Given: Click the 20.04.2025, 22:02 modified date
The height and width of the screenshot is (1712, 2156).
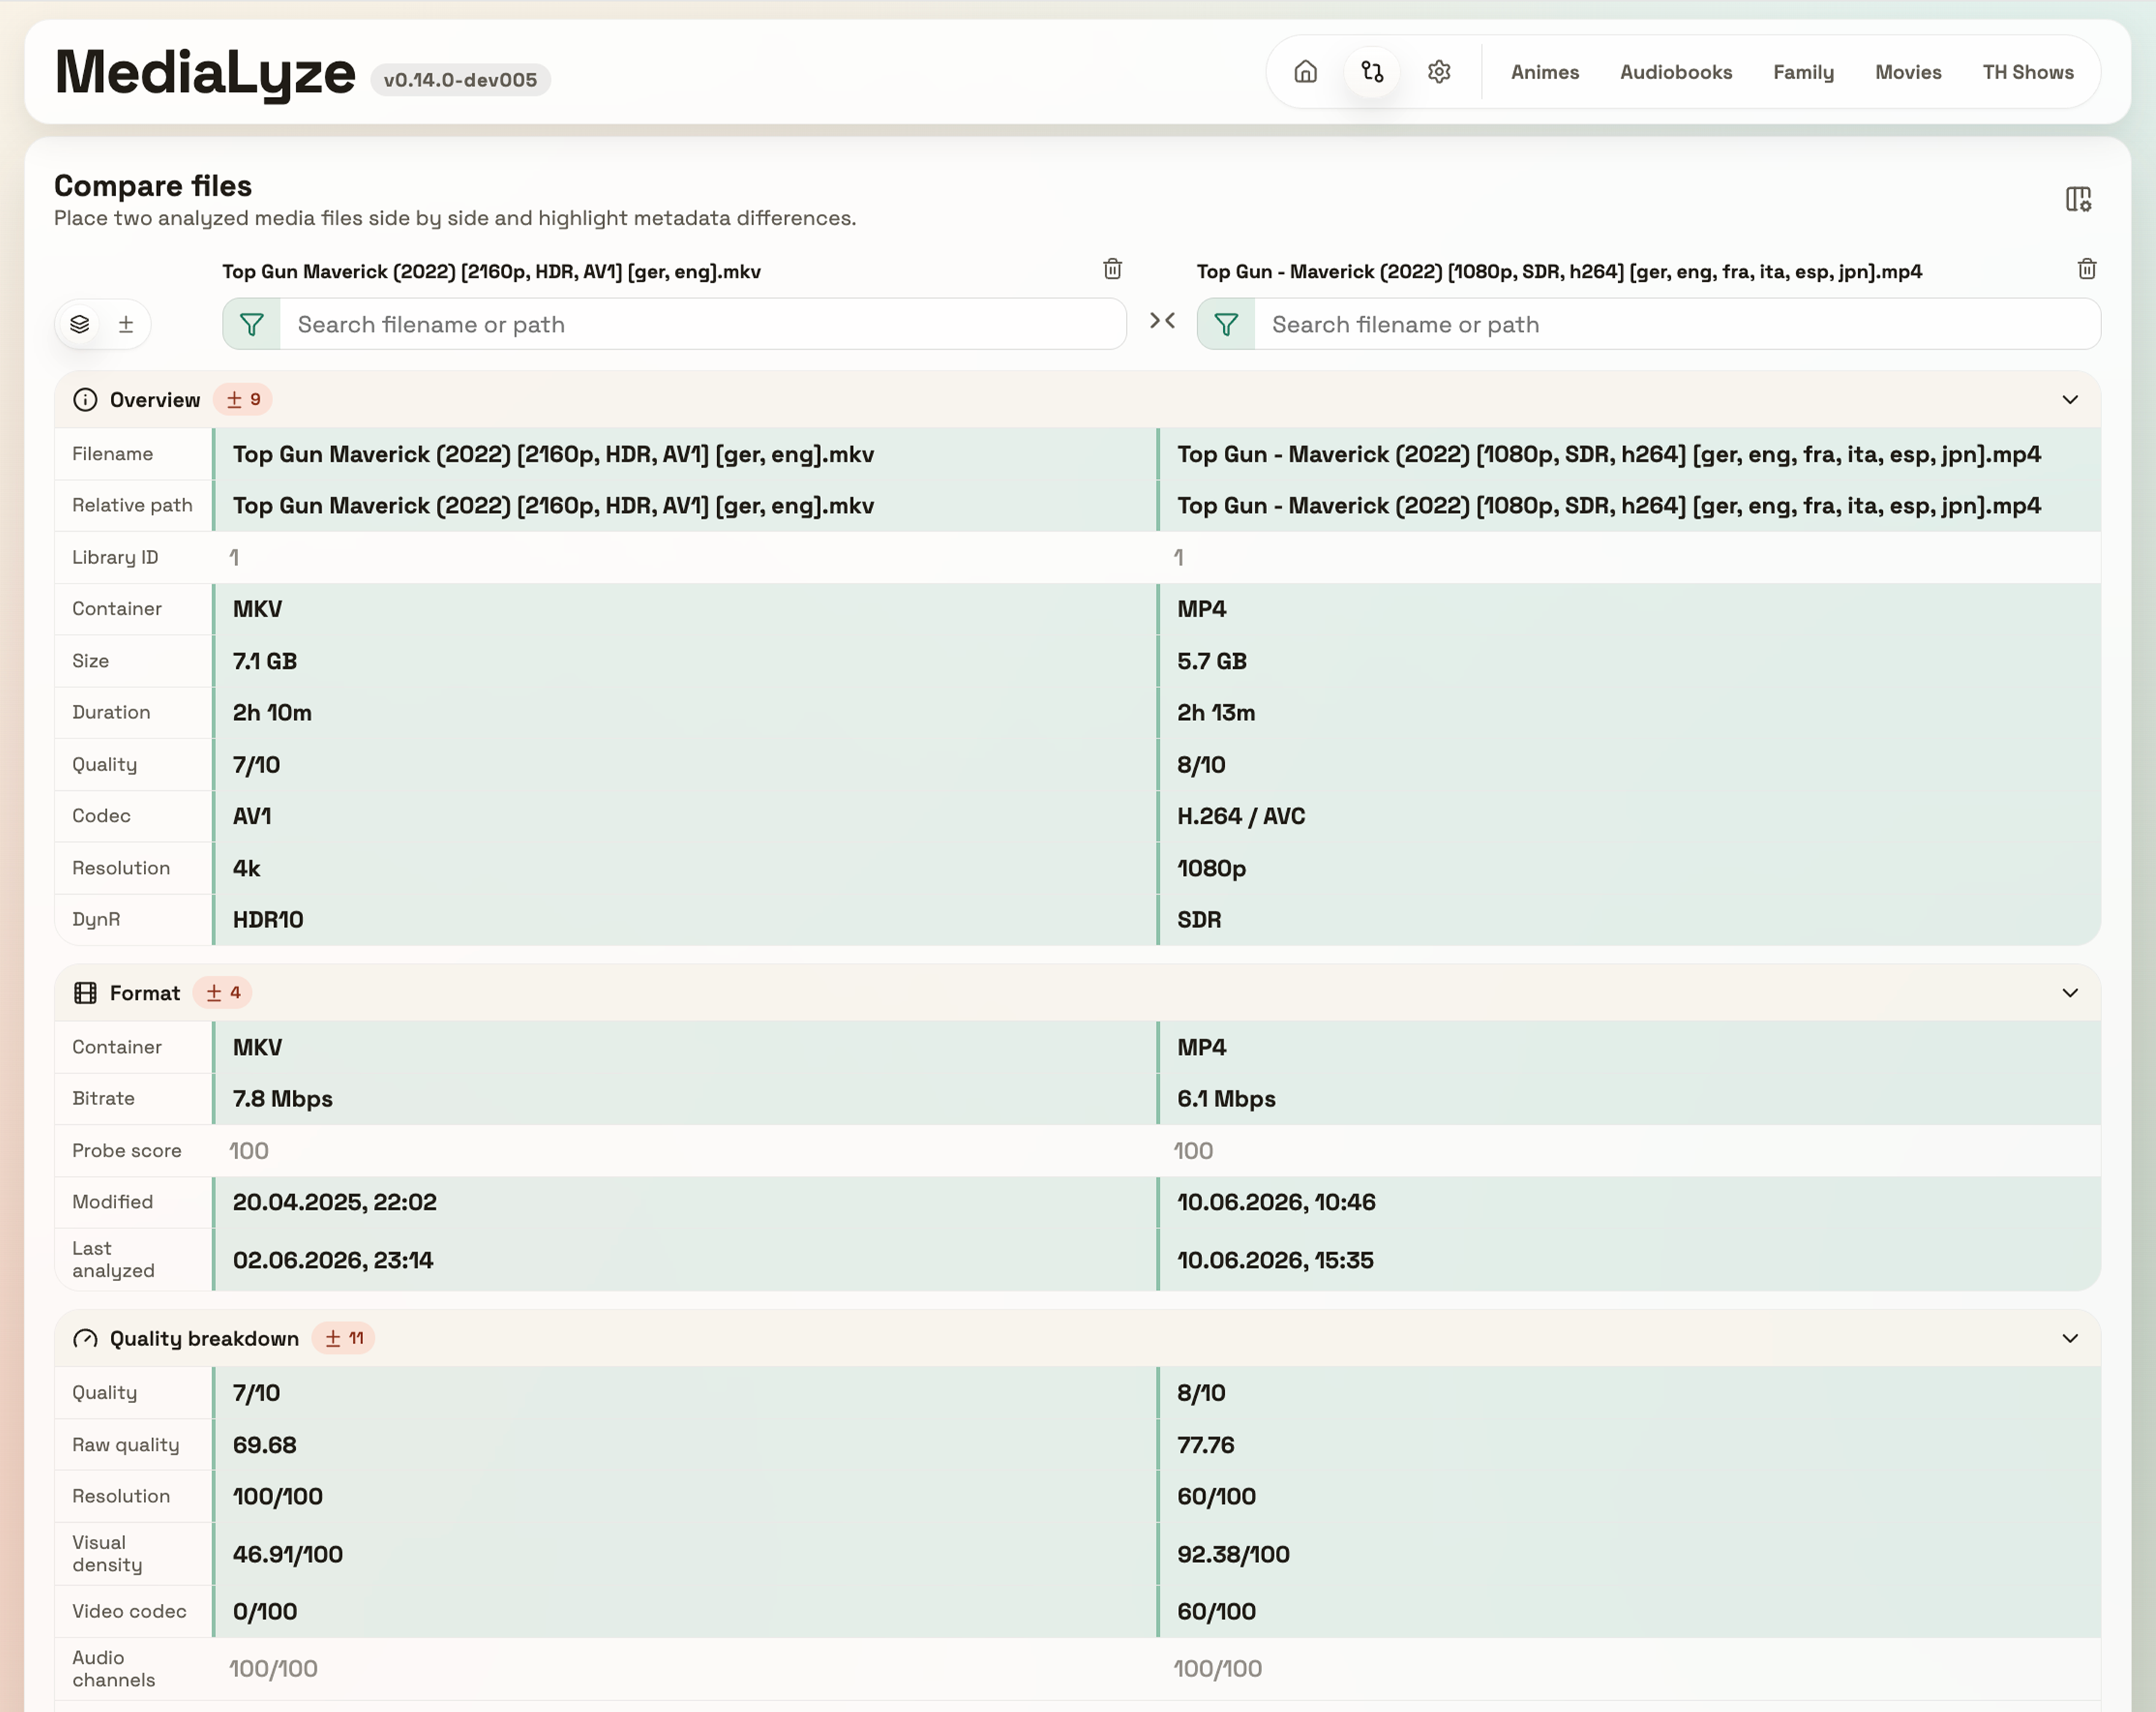Looking at the screenshot, I should [x=334, y=1202].
